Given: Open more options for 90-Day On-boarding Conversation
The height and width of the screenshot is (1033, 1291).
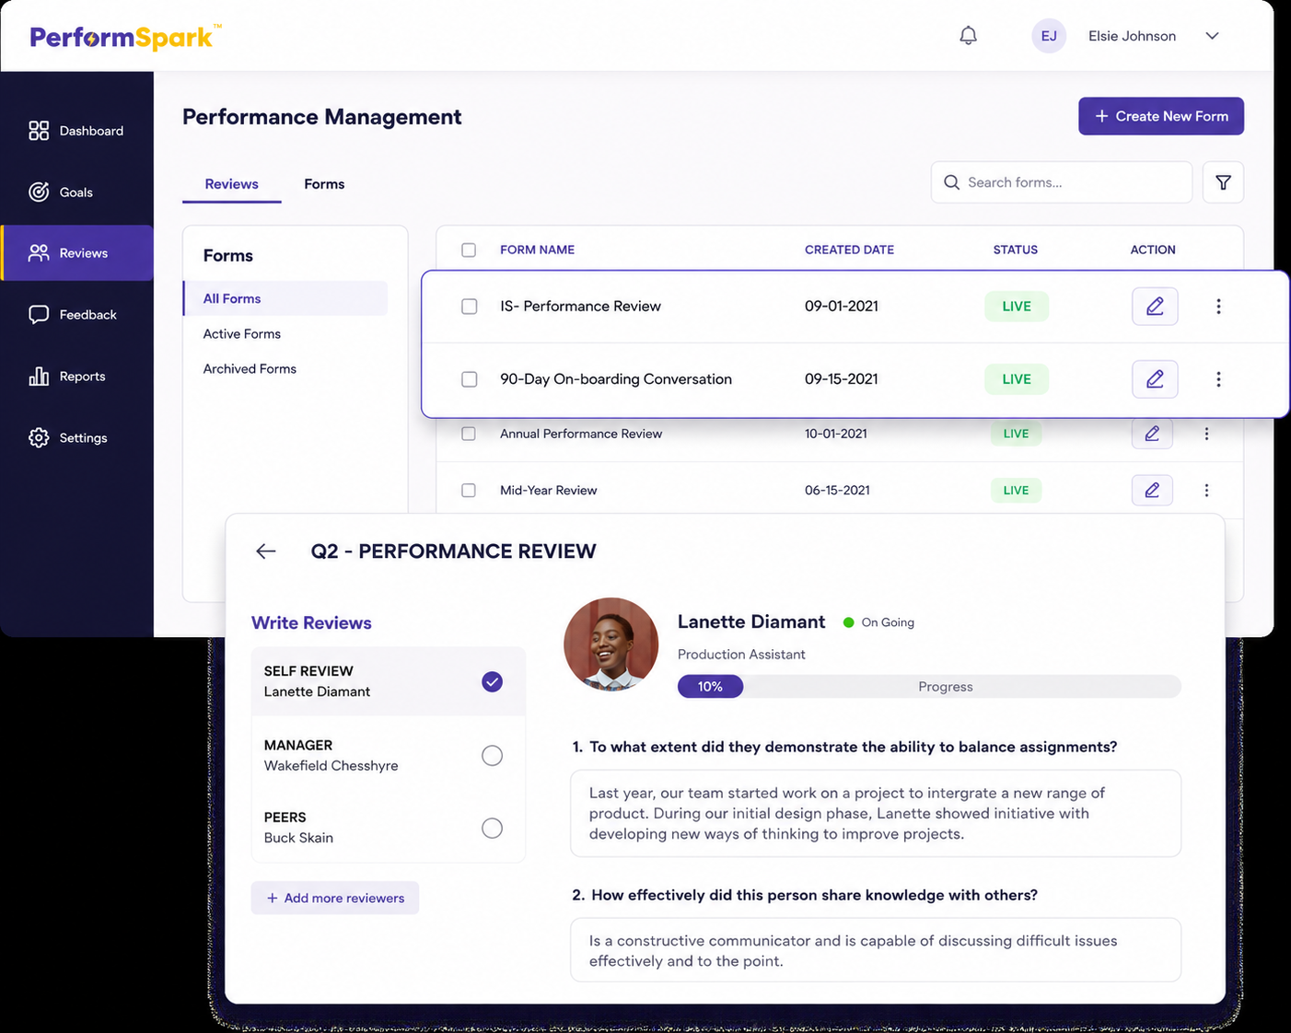Looking at the screenshot, I should (1218, 379).
